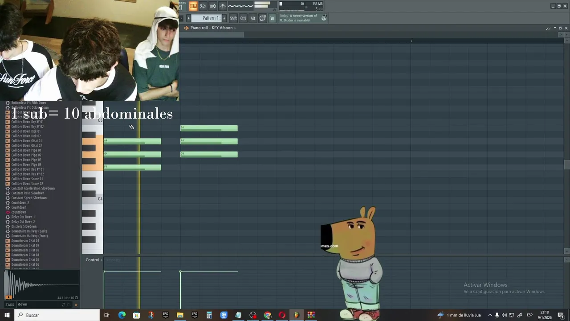Select 'Delay Oct Down 1' preset
Viewport: 570px width, 321px height.
pyautogui.click(x=23, y=217)
